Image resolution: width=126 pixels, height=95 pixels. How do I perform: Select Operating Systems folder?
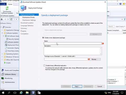11,54
